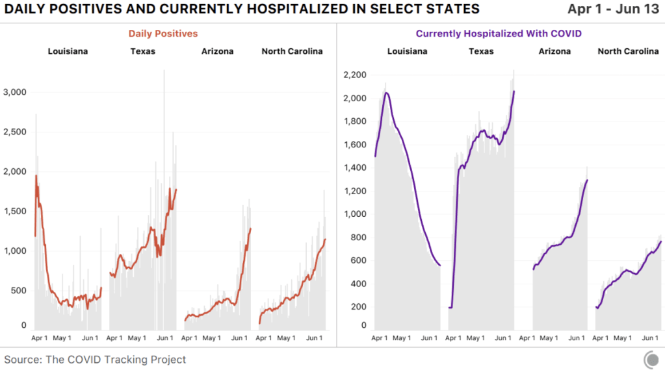Viewport: 665px width, 370px height.
Task: Click the 2,200 y-axis label
Action: point(354,75)
